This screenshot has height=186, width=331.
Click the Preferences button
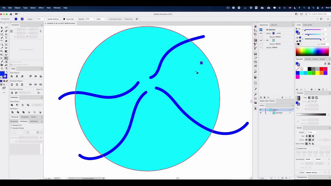[x=129, y=19]
